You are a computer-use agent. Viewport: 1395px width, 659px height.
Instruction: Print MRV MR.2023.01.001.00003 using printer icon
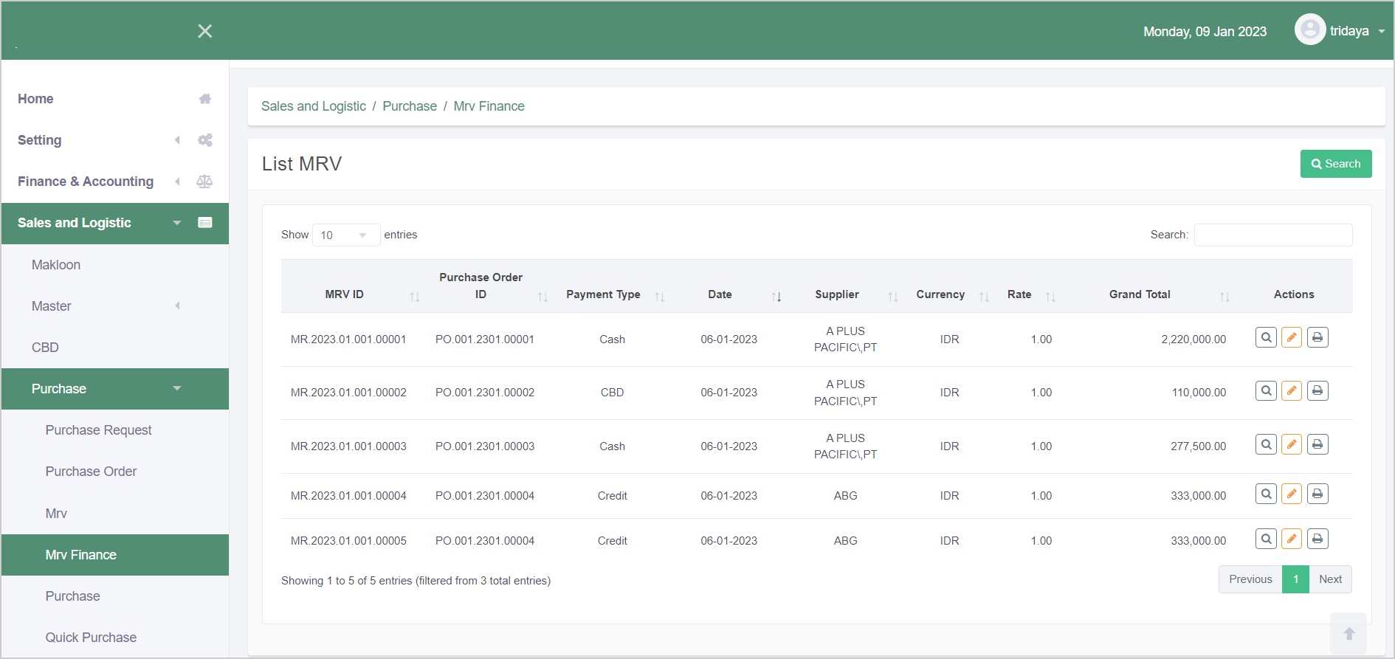coord(1317,445)
